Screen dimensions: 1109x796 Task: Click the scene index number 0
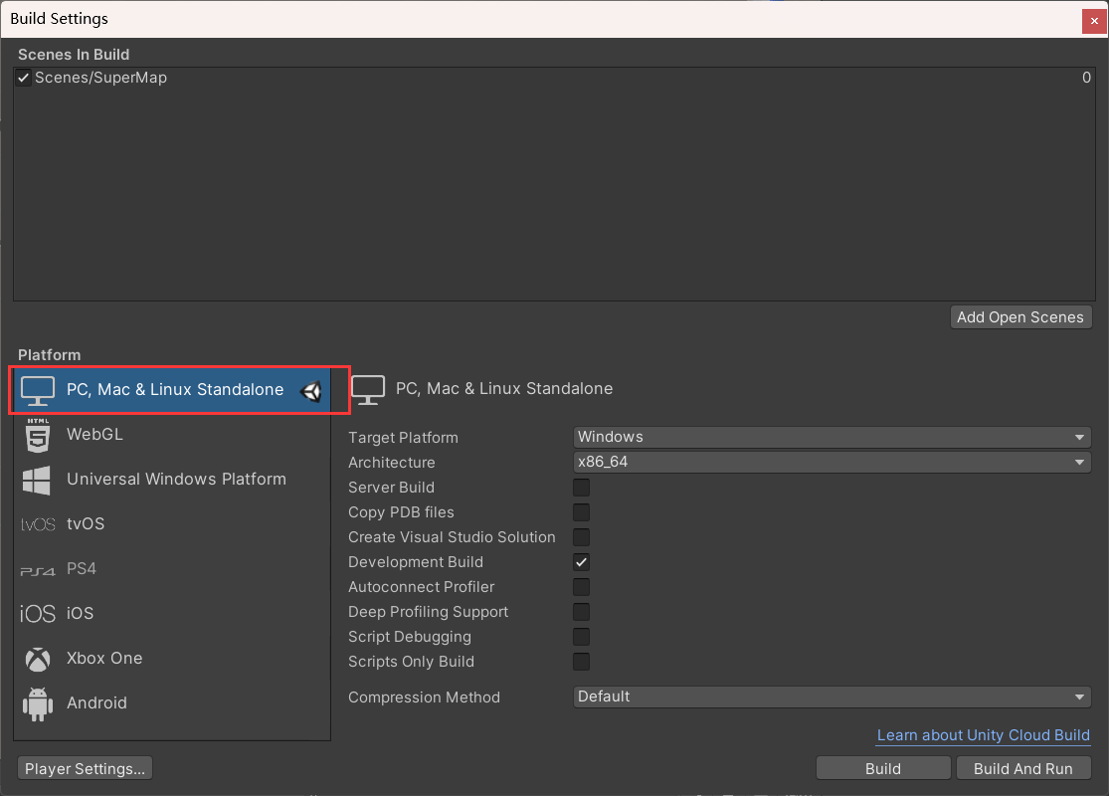[1086, 78]
